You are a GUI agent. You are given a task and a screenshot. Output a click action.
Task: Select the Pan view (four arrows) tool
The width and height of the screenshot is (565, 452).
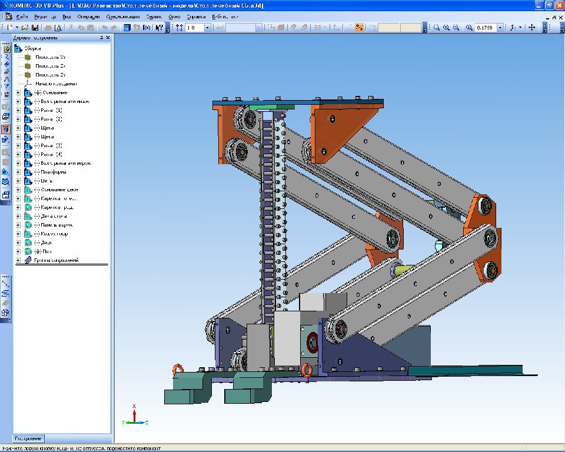coord(532,28)
